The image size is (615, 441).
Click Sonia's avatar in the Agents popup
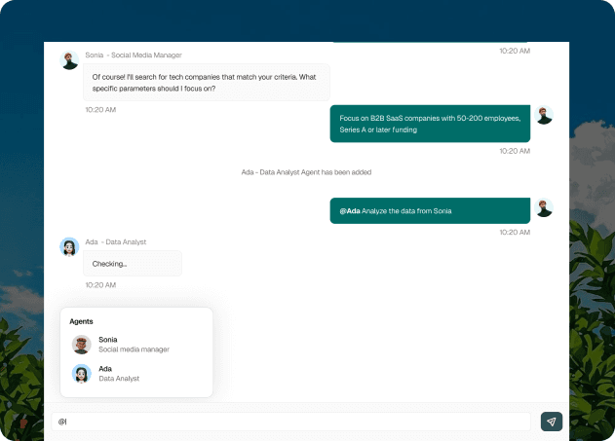82,345
